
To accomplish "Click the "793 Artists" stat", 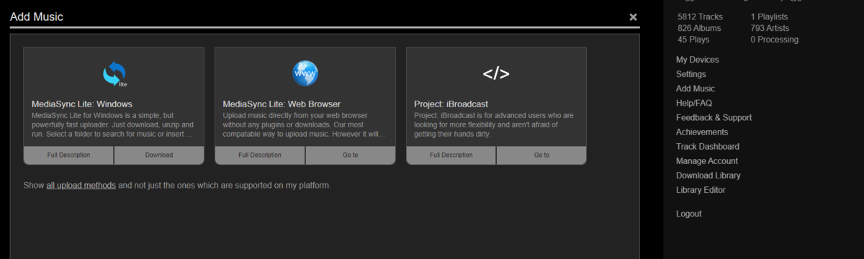I will click(x=770, y=28).
